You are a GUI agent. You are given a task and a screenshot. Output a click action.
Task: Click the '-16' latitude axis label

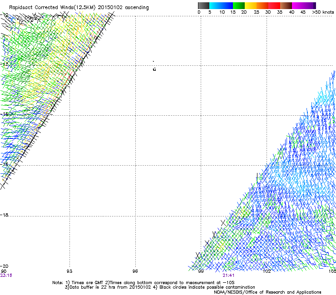[4, 164]
